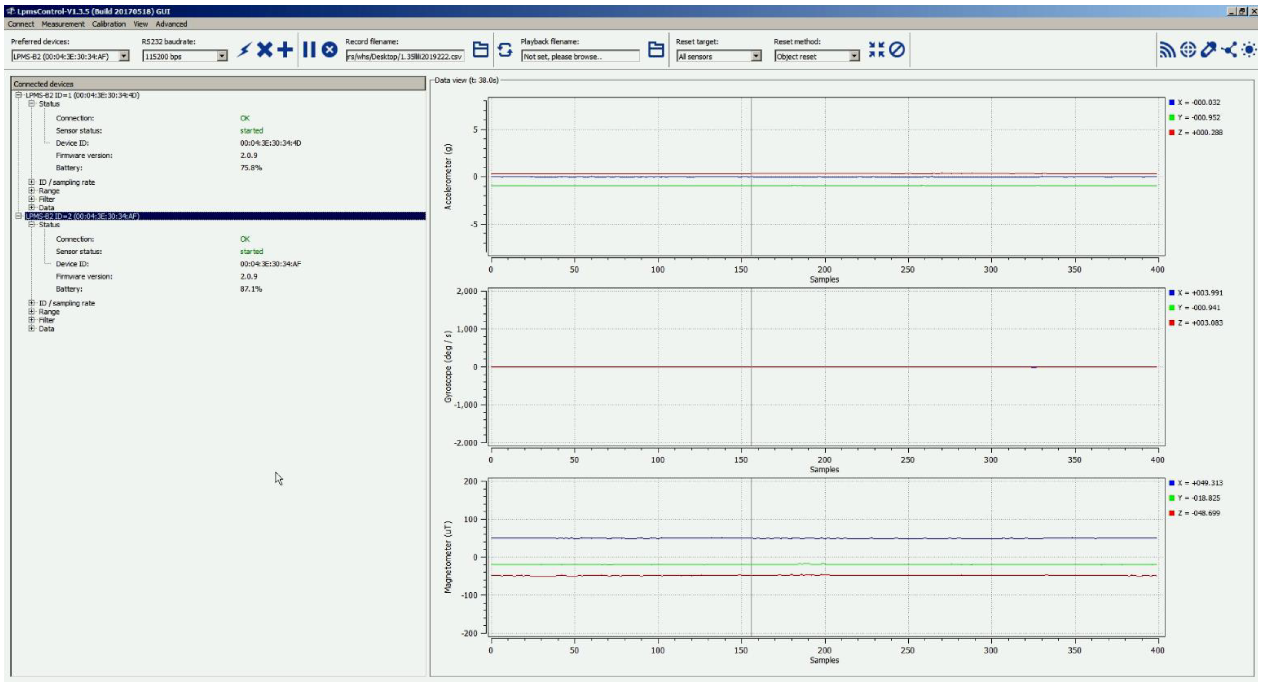
Task: Click the Record filename input field
Action: click(405, 56)
